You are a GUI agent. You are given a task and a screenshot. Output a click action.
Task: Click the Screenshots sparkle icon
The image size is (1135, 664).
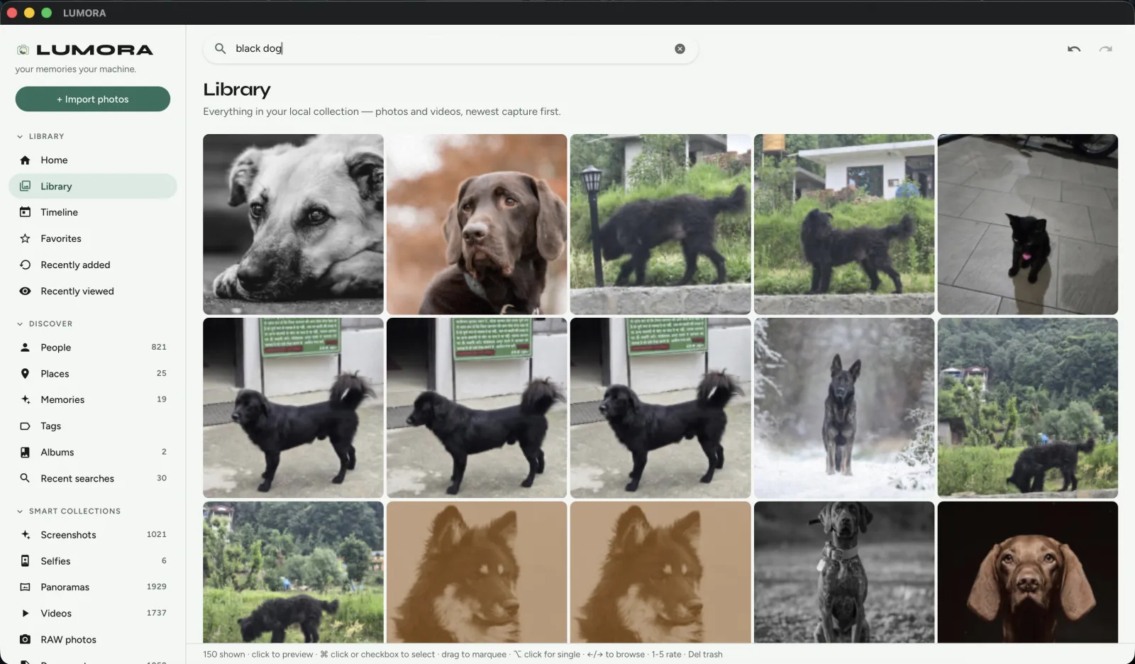point(25,535)
